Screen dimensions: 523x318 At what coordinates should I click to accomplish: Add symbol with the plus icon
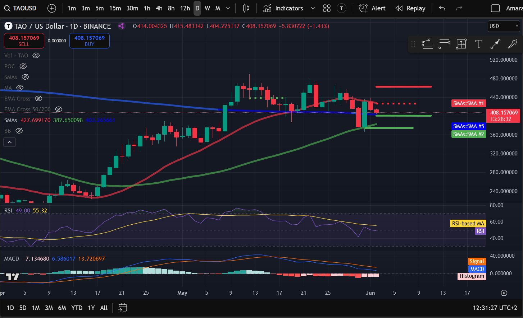tap(52, 8)
